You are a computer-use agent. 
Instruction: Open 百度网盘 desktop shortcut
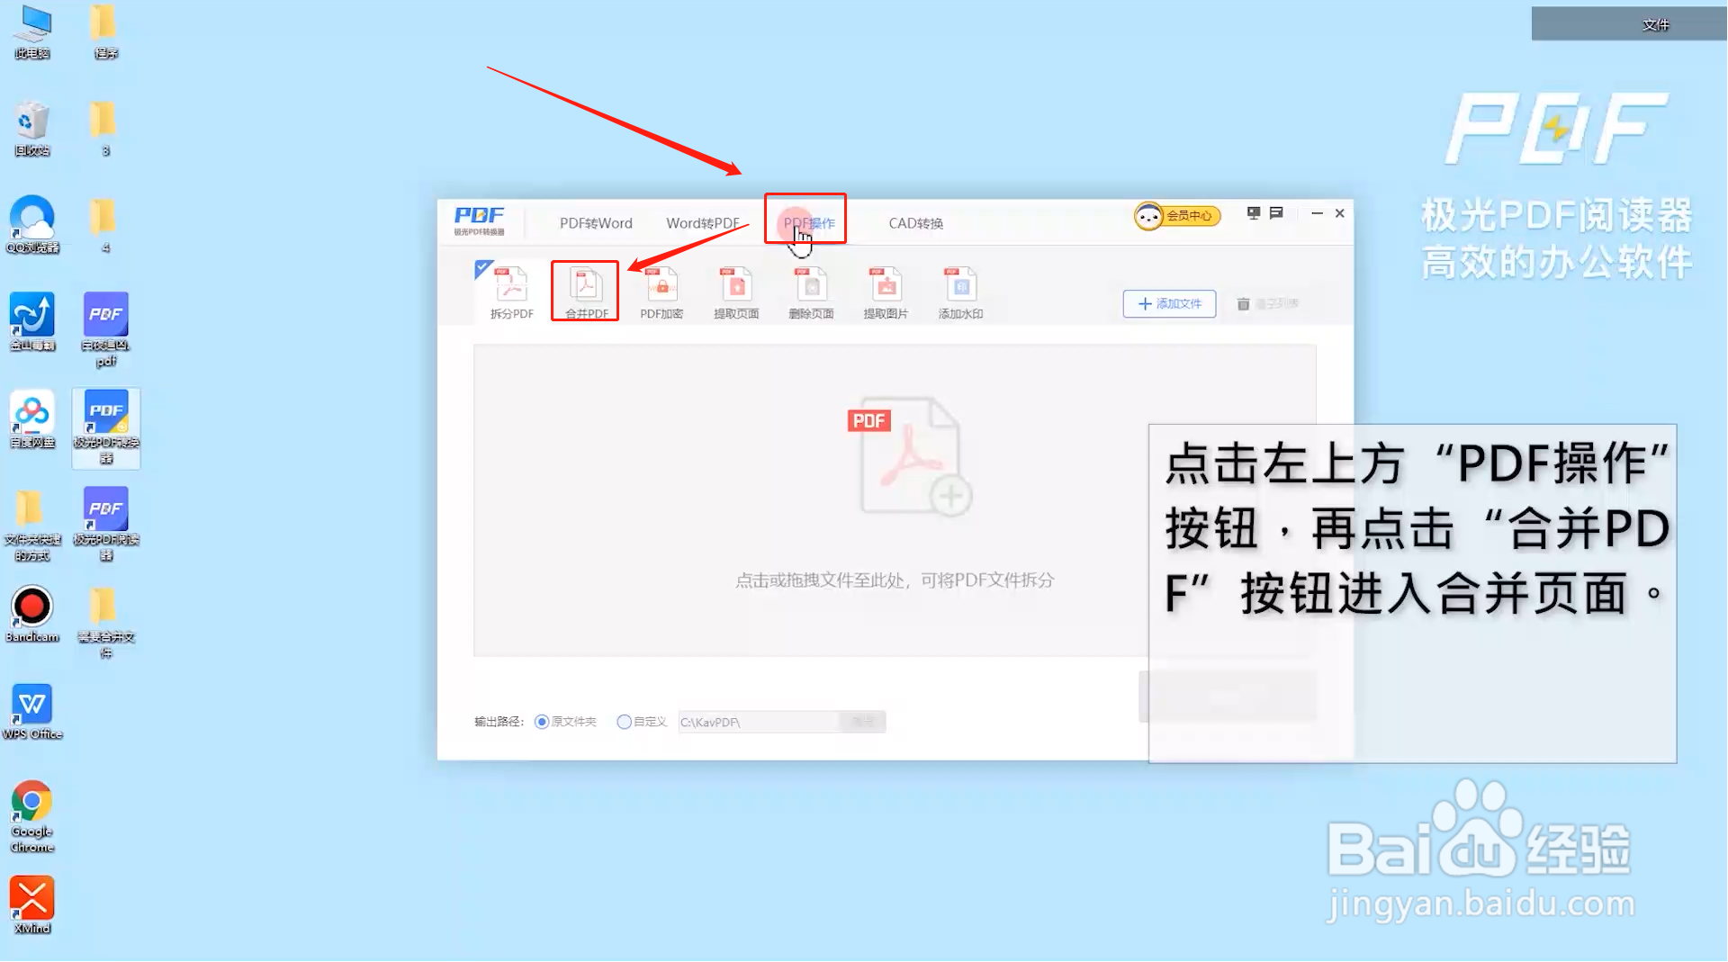point(32,419)
